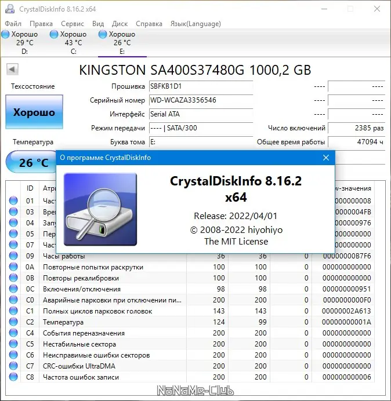Select the Нестабильные сектора row
The width and height of the screenshot is (391, 401).
pos(190,344)
